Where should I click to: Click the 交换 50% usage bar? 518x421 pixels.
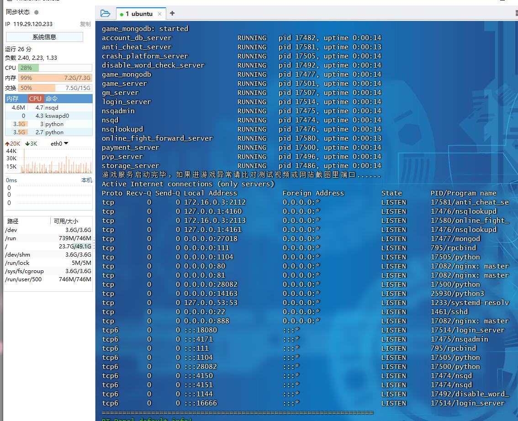55,88
